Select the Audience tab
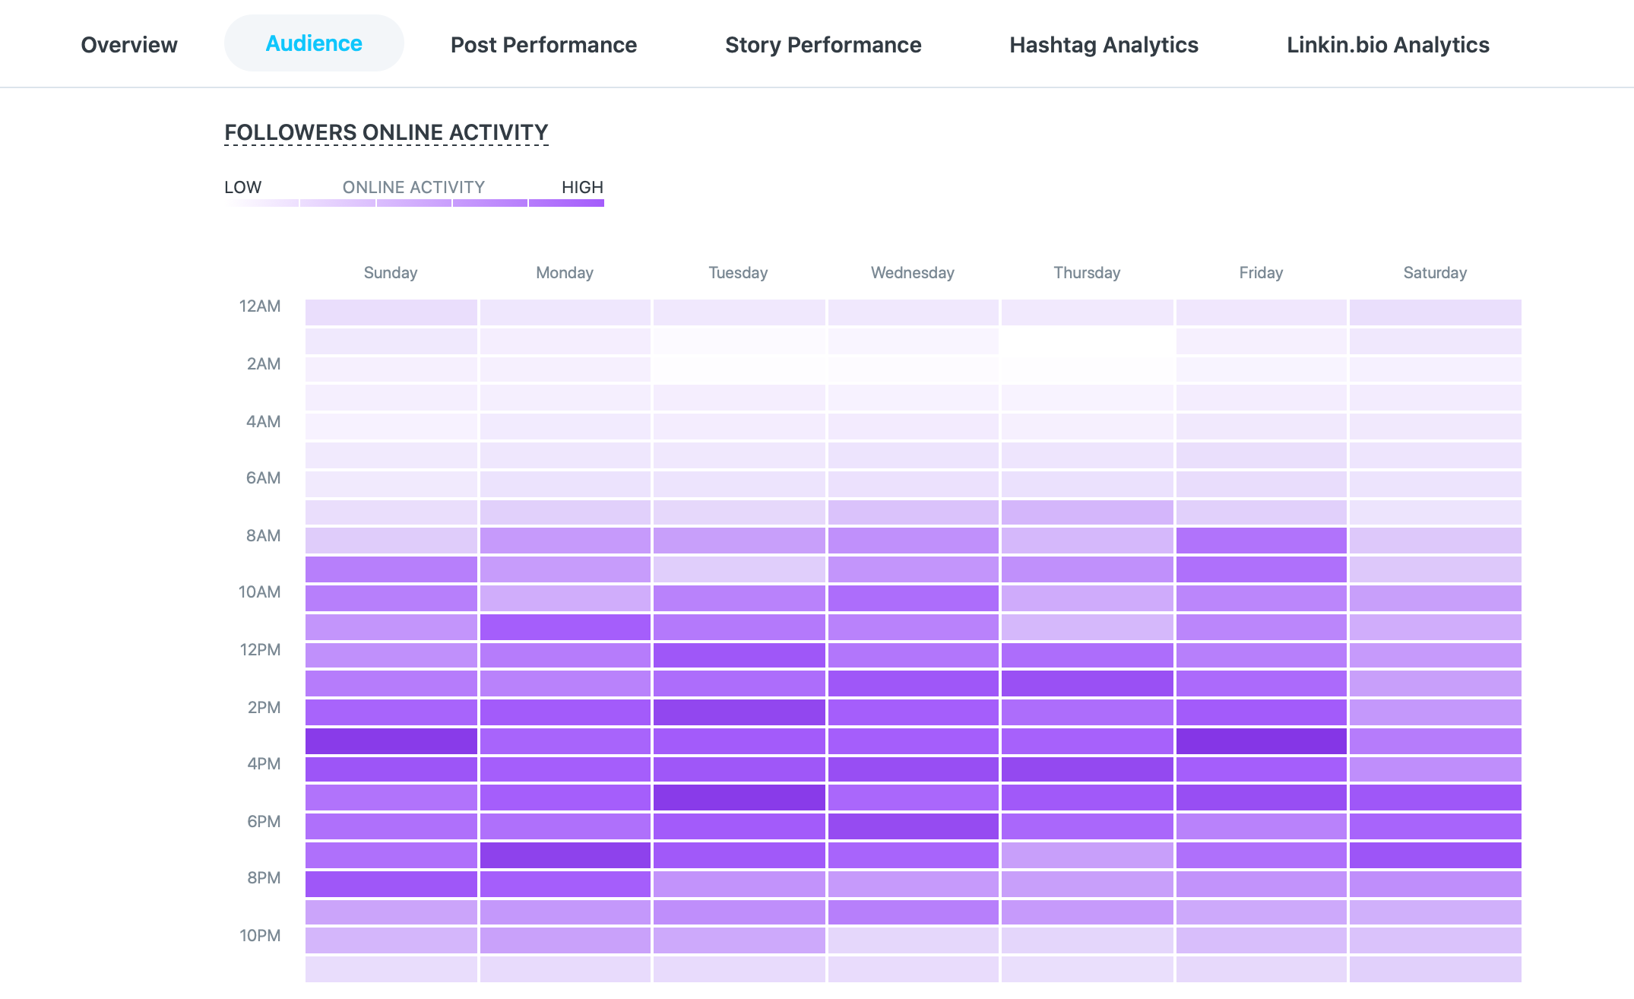The width and height of the screenshot is (1634, 999). coord(314,43)
